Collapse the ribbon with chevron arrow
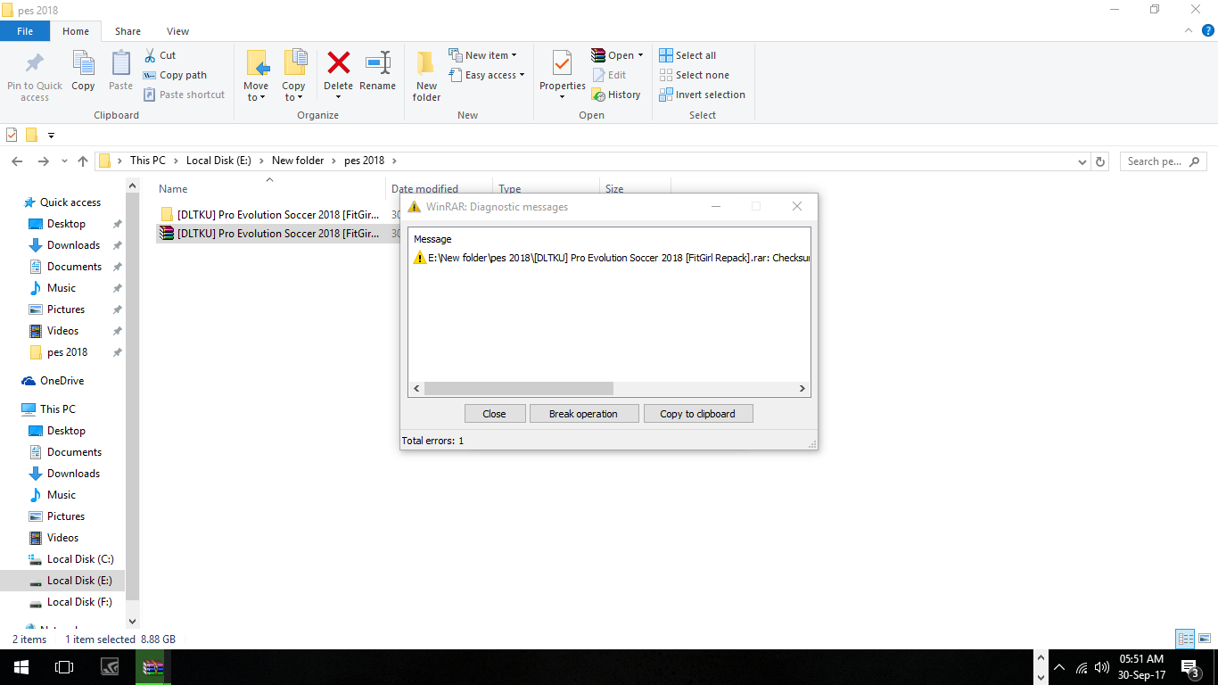 coord(1188,30)
